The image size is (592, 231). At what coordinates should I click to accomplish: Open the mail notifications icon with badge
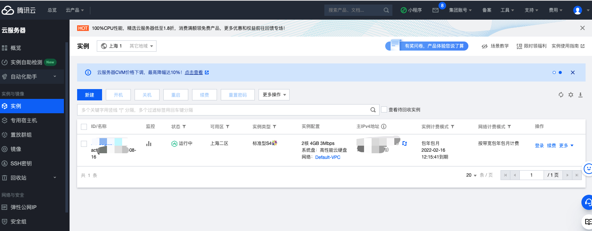pos(435,10)
